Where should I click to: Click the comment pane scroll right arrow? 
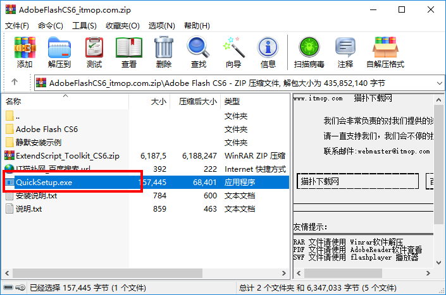point(428,273)
